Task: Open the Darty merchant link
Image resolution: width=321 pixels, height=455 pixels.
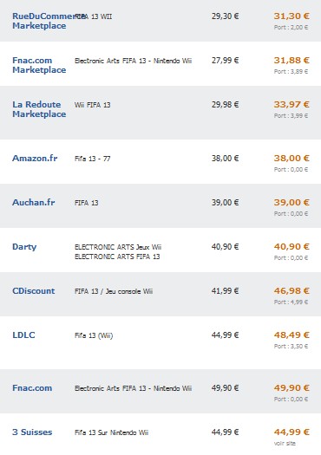Action: point(24,247)
